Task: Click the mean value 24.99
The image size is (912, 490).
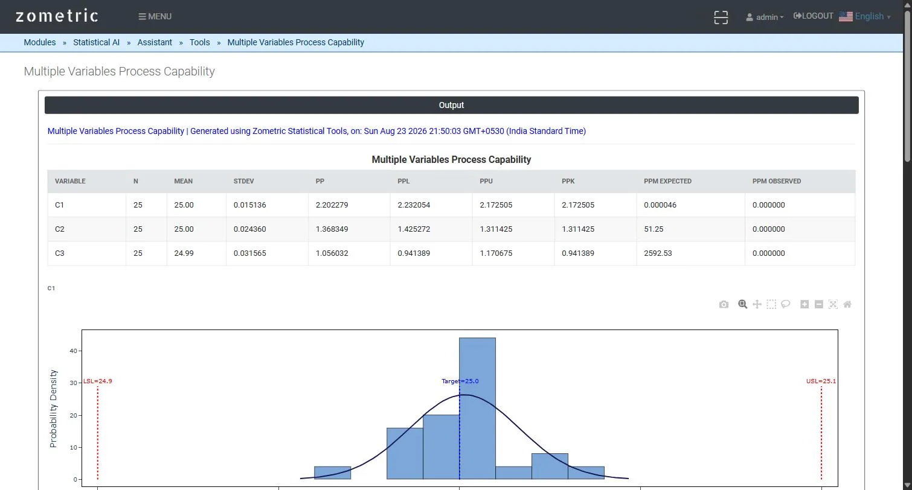Action: click(x=184, y=253)
